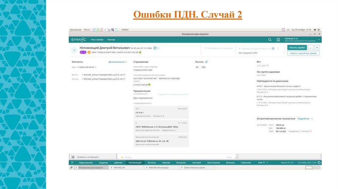The height and width of the screenshot is (189, 338).
Task: Open the ЦМЗ на ул. Рабочая attachment card
Action: click(x=161, y=141)
